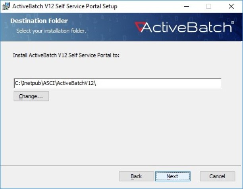Click the registered trademark symbol beside ActiveBatch
The width and height of the screenshot is (243, 189).
[232, 23]
